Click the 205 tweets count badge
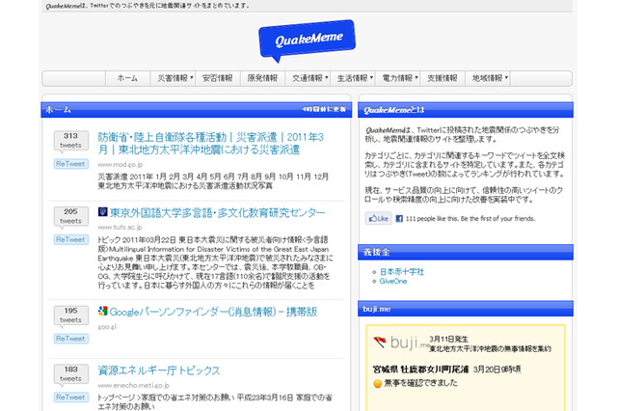The width and height of the screenshot is (617, 411). [70, 216]
